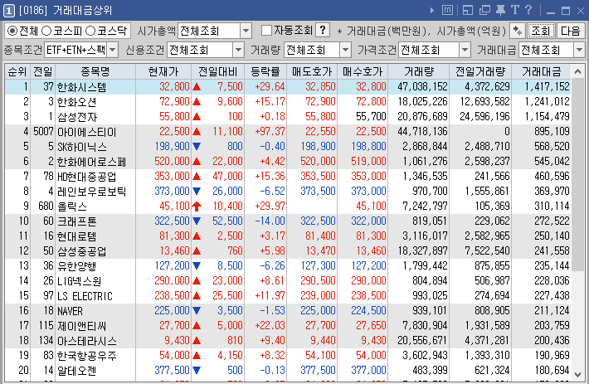Click the 종목명 column header

pyautogui.click(x=95, y=71)
